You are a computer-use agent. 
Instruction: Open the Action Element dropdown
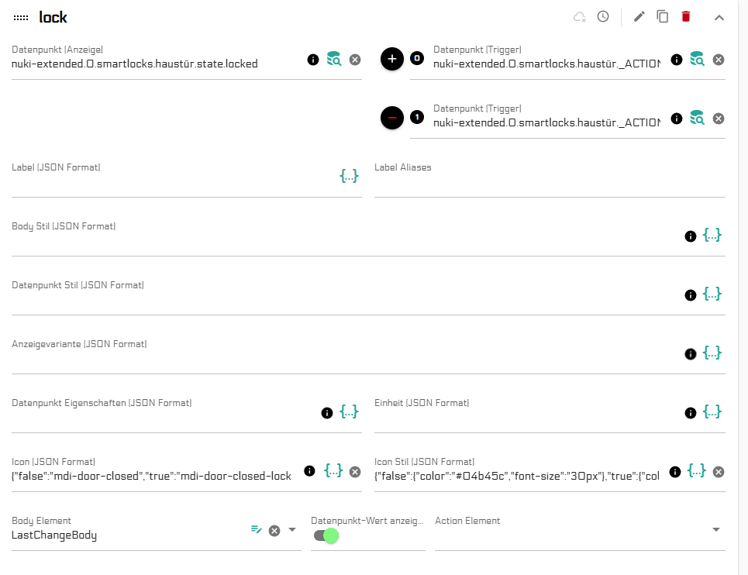pos(715,530)
